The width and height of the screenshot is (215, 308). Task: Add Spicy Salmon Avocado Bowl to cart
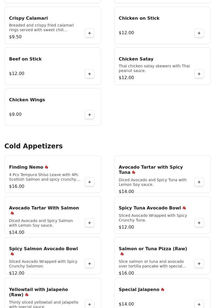click(x=90, y=264)
